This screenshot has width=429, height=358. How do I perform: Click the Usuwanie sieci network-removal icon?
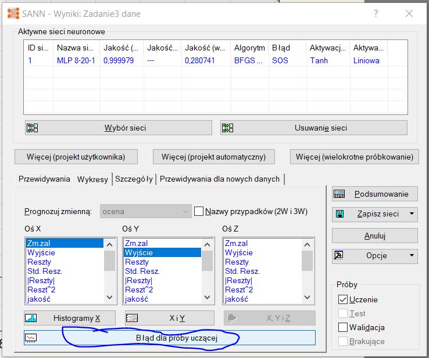coord(228,128)
